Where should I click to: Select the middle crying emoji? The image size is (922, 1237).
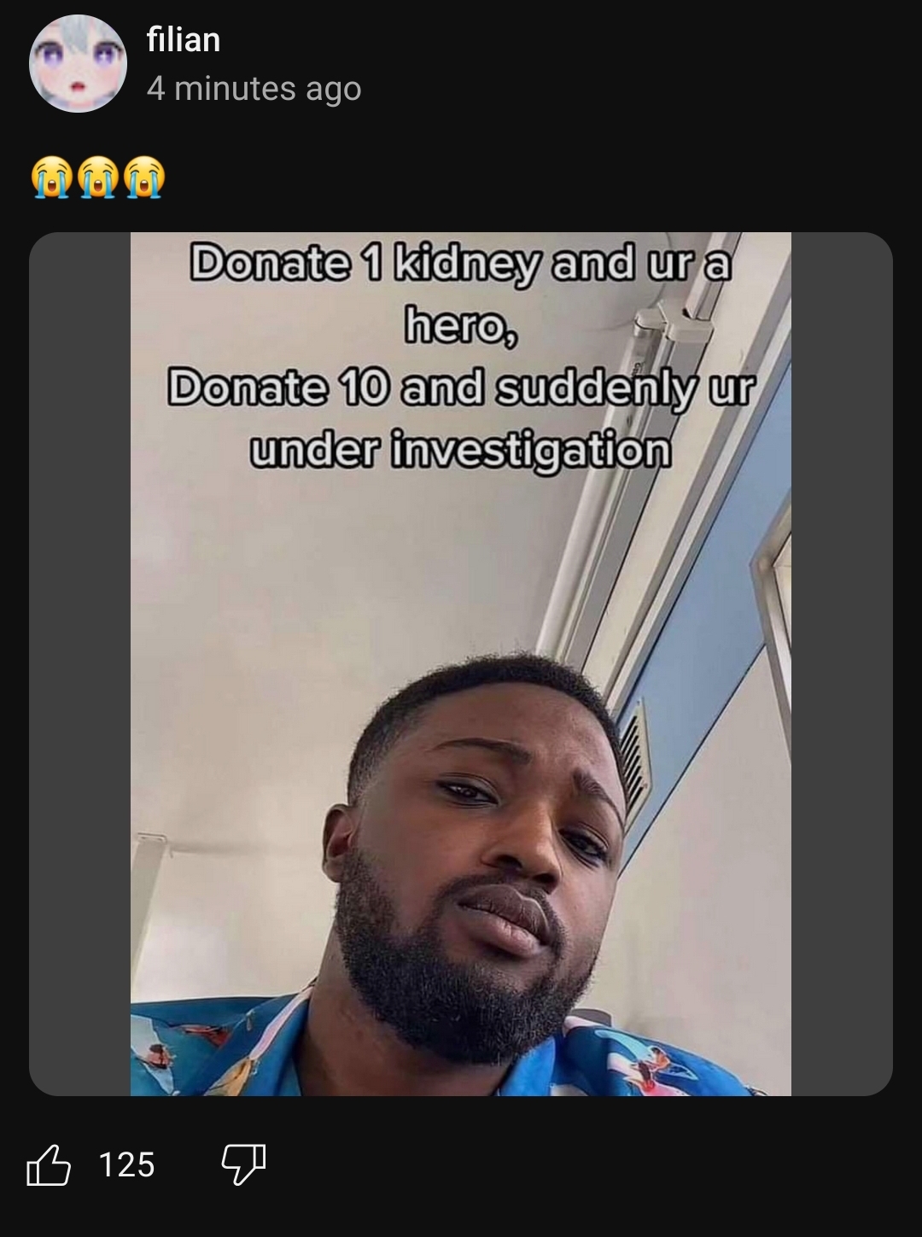tap(98, 178)
